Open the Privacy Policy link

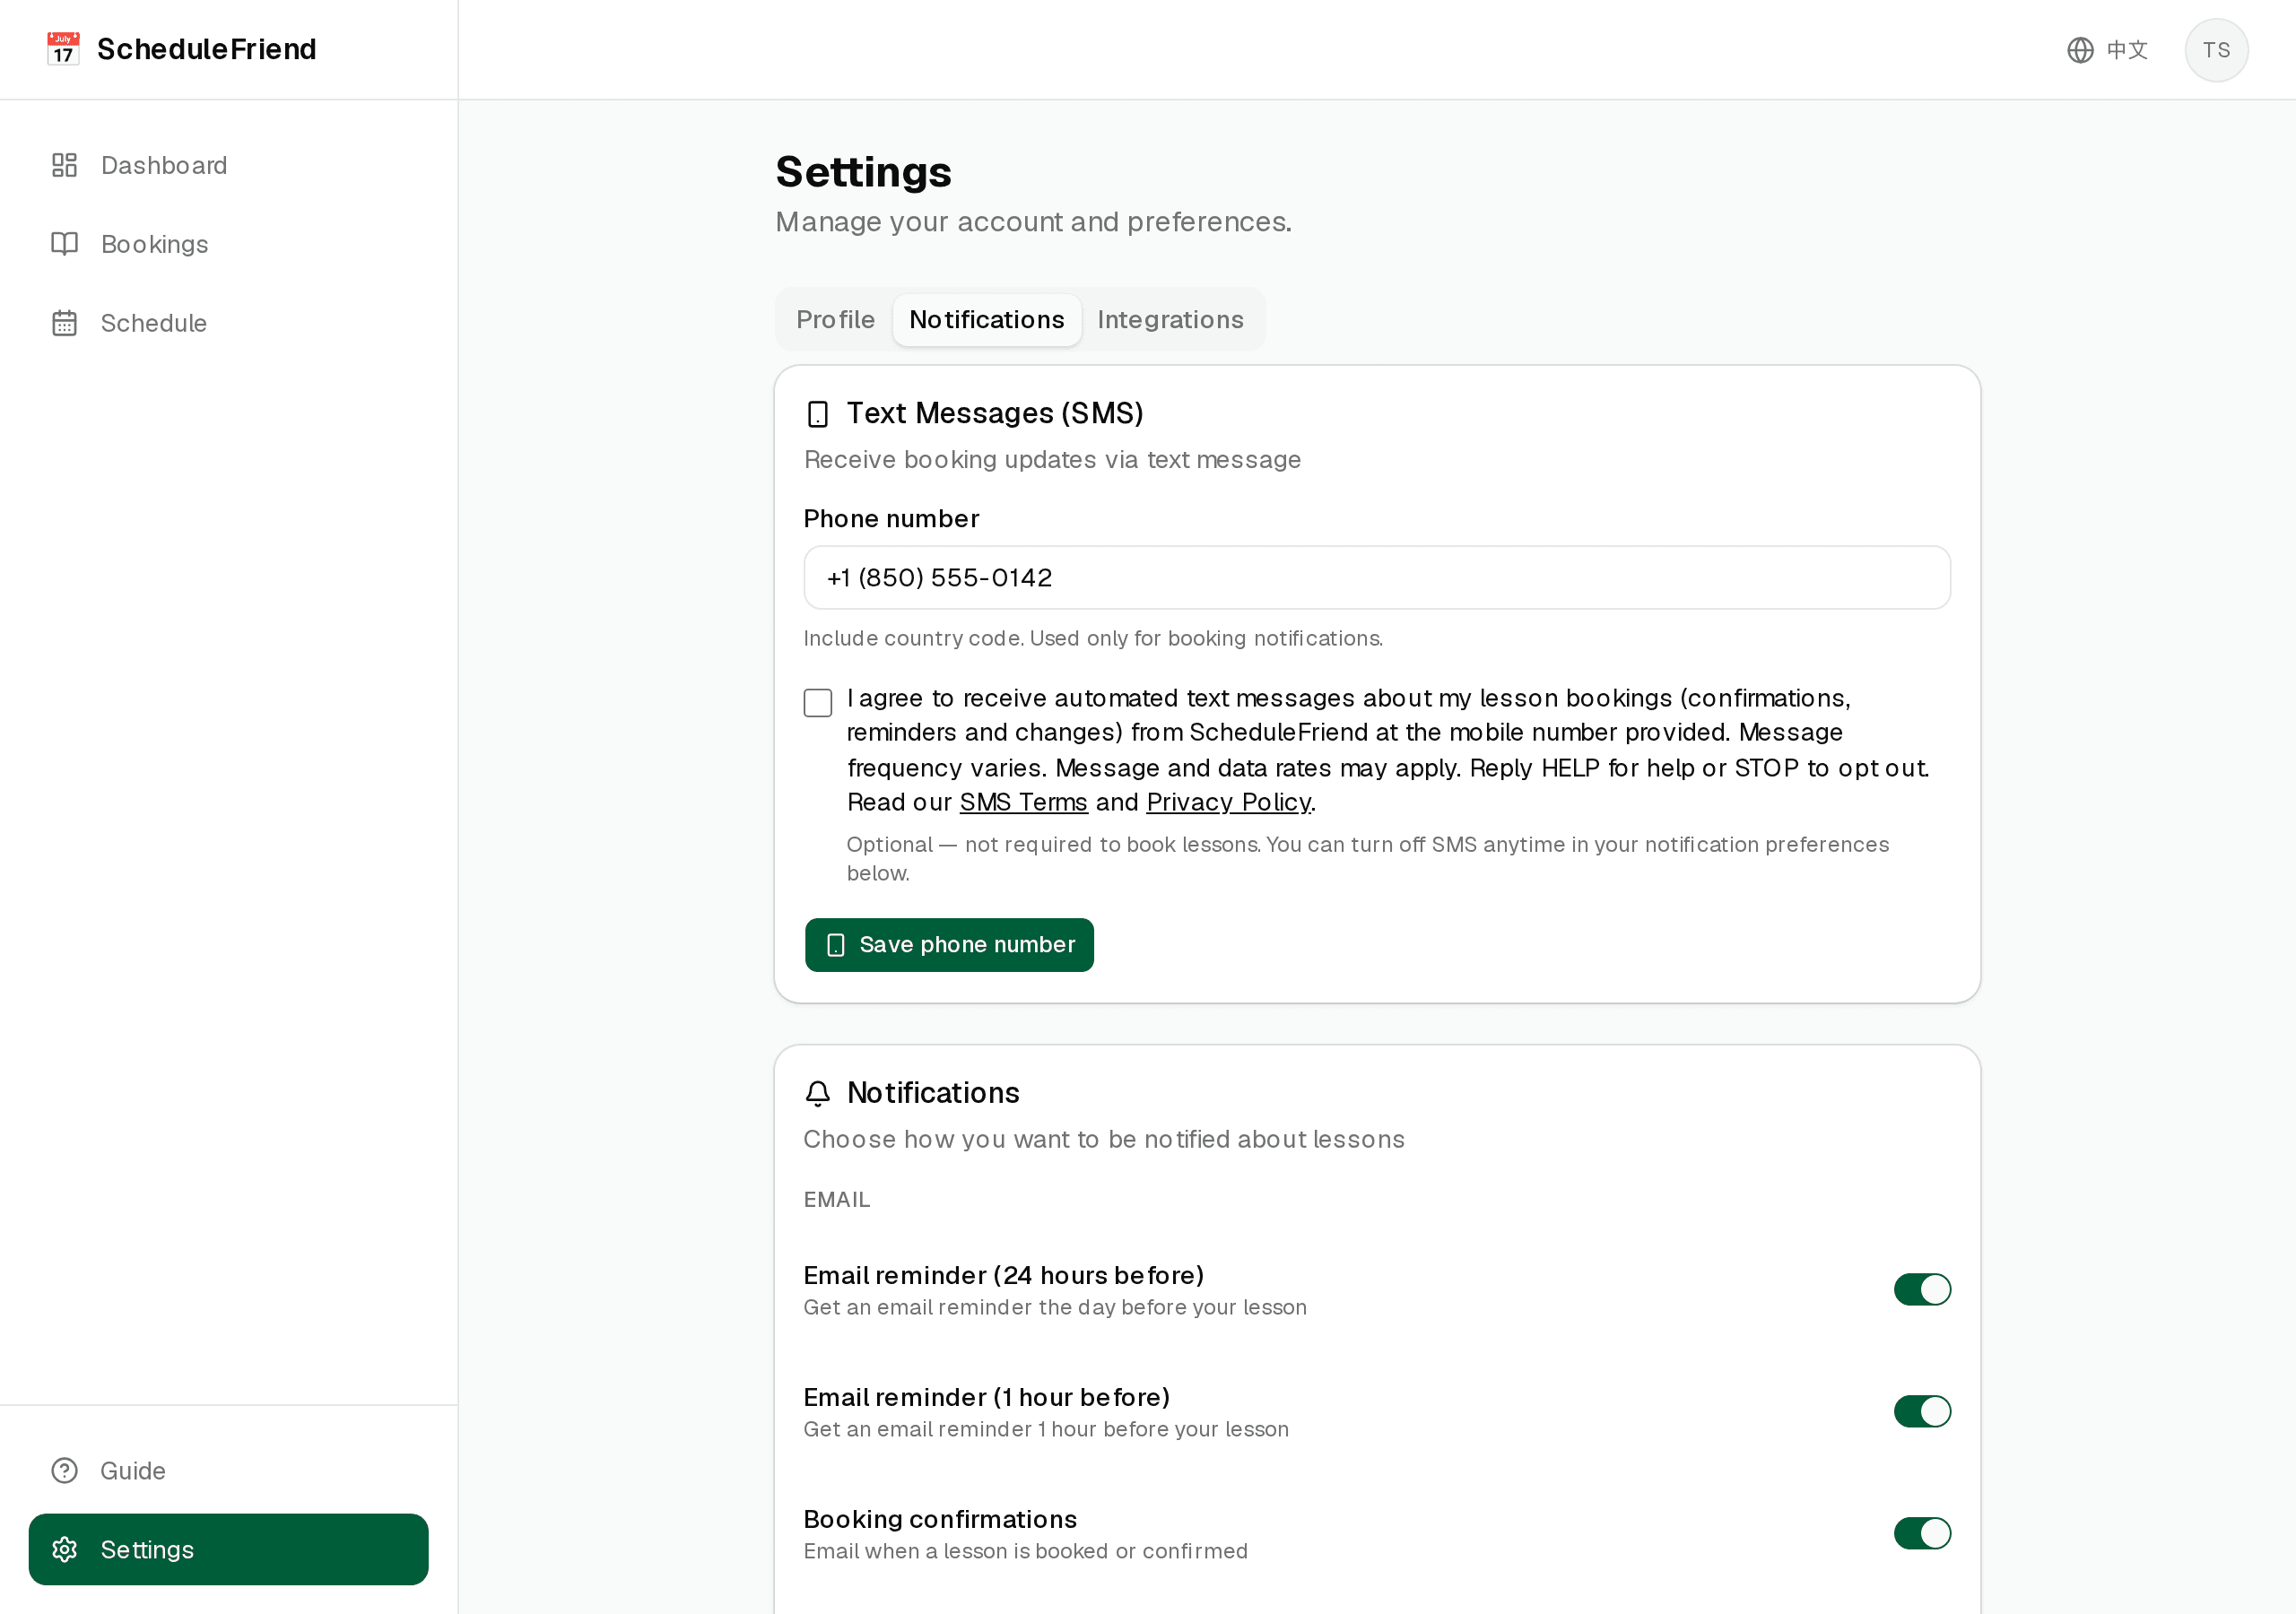1229,802
